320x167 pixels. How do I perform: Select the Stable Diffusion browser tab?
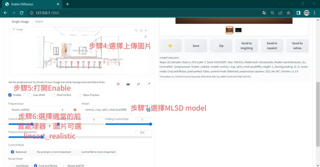pyautogui.click(x=32, y=4)
